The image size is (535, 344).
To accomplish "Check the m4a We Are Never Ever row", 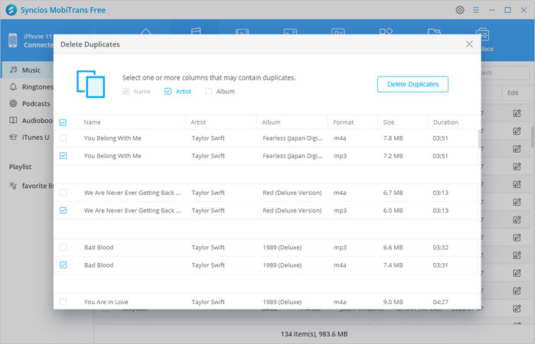I will 63,193.
